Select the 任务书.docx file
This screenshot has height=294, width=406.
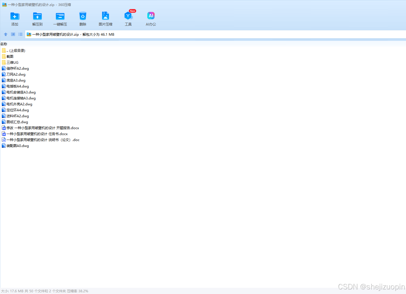pos(35,134)
